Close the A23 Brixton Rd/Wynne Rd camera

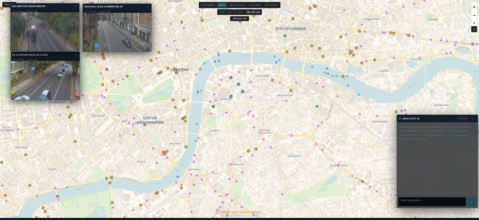point(75,6)
